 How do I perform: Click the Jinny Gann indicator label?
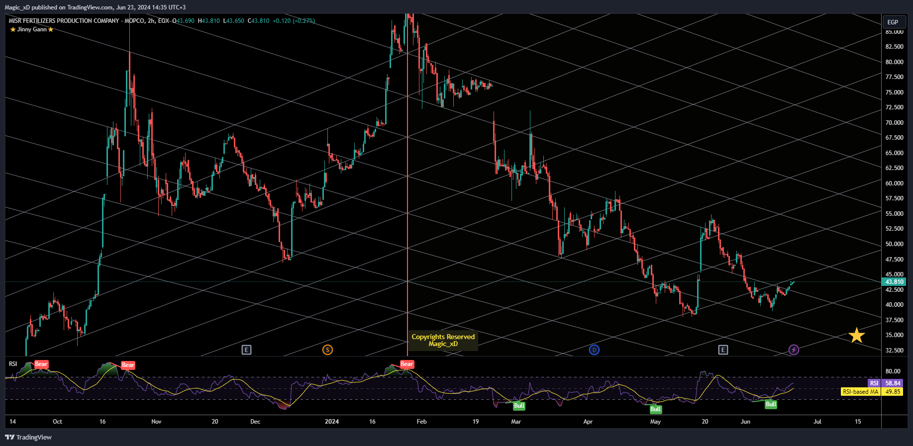(32, 29)
